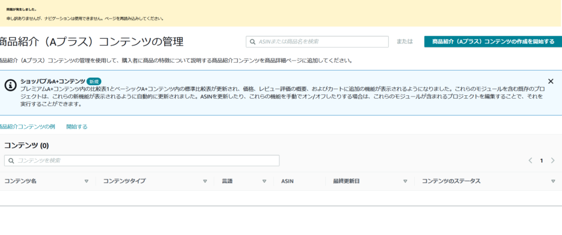
Task: Select page 1 in pagination
Action: pyautogui.click(x=542, y=160)
